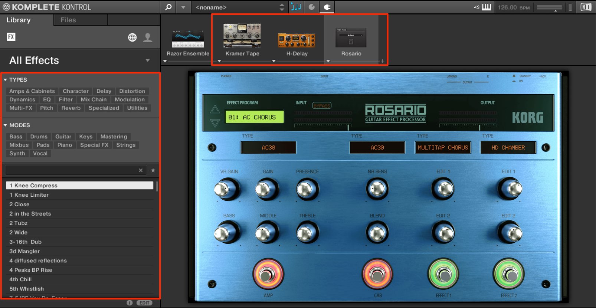
Task: Click the 49-key keyboard icon
Action: [486, 7]
